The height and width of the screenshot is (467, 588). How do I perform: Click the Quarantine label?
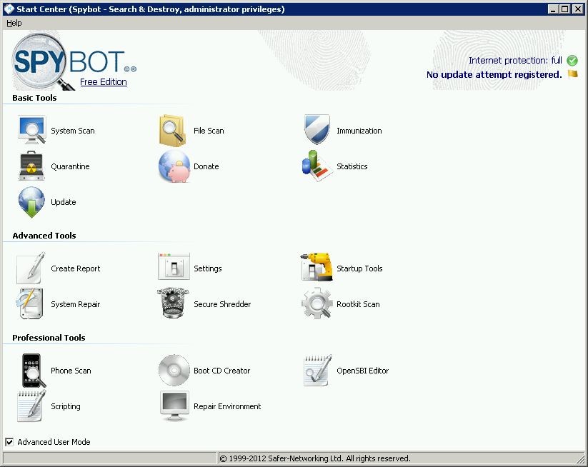click(70, 166)
